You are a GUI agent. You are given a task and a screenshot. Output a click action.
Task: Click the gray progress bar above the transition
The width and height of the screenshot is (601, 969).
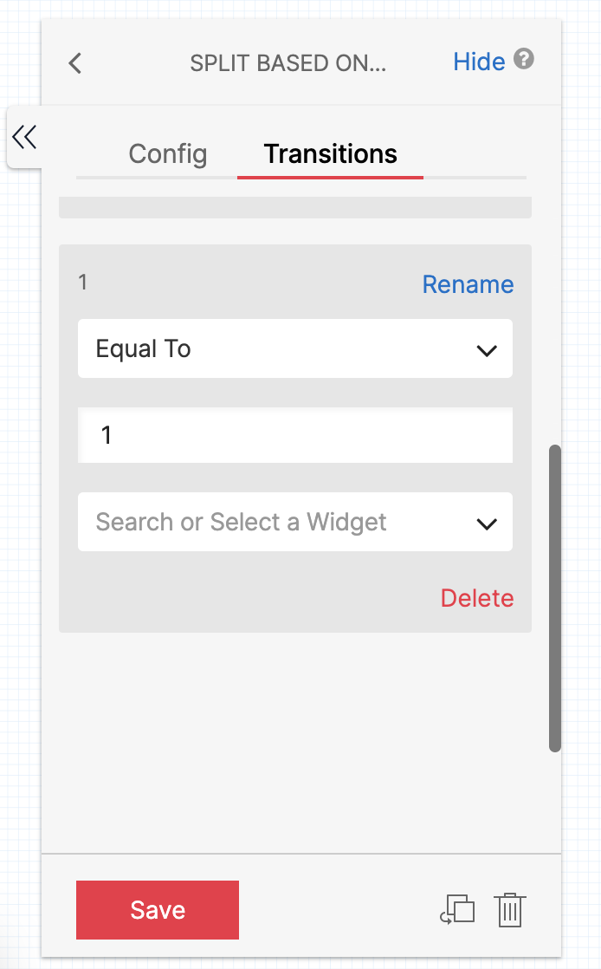(295, 207)
